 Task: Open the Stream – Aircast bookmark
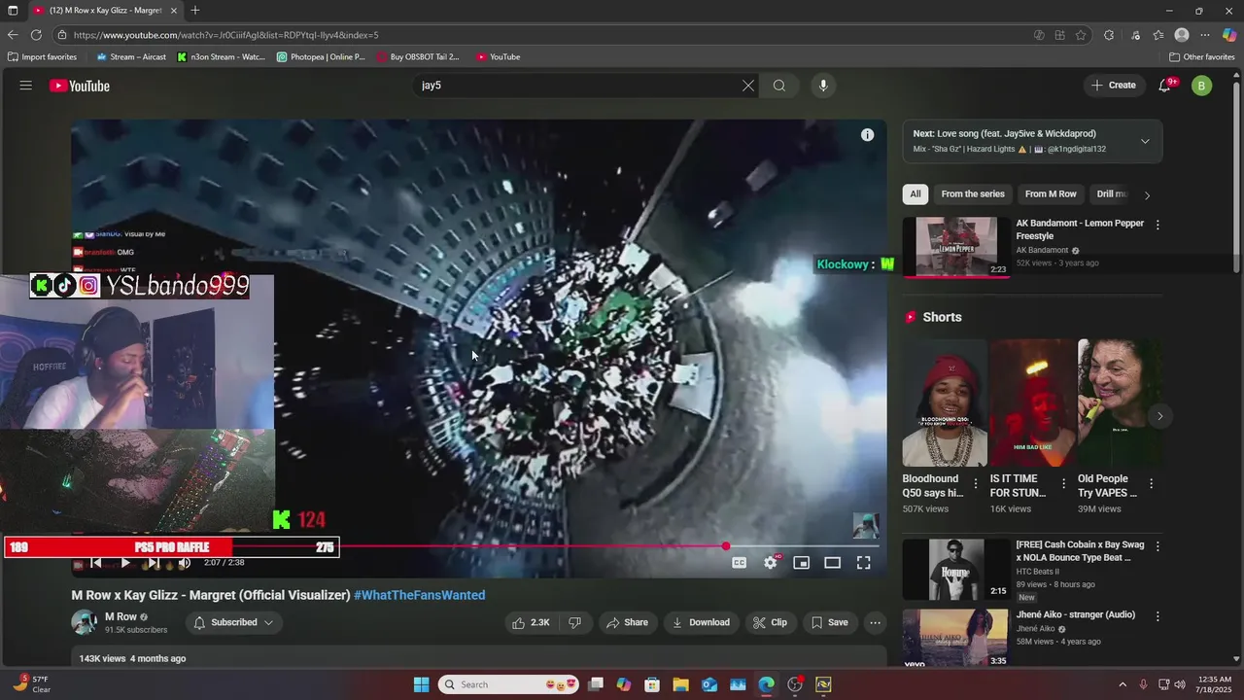click(x=130, y=56)
